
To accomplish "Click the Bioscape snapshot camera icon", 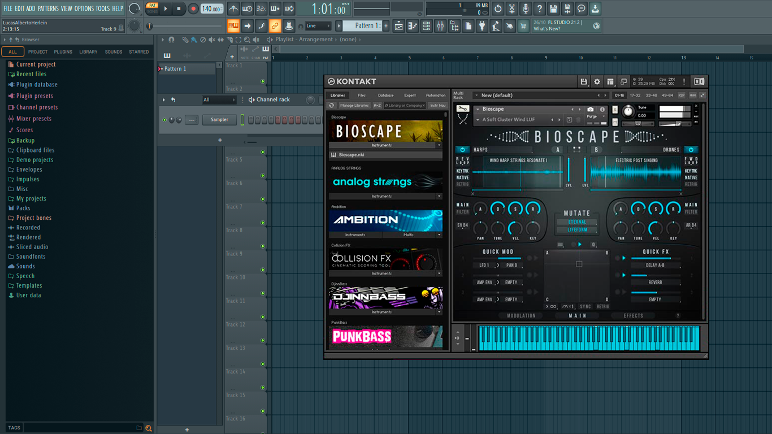I will pyautogui.click(x=591, y=109).
